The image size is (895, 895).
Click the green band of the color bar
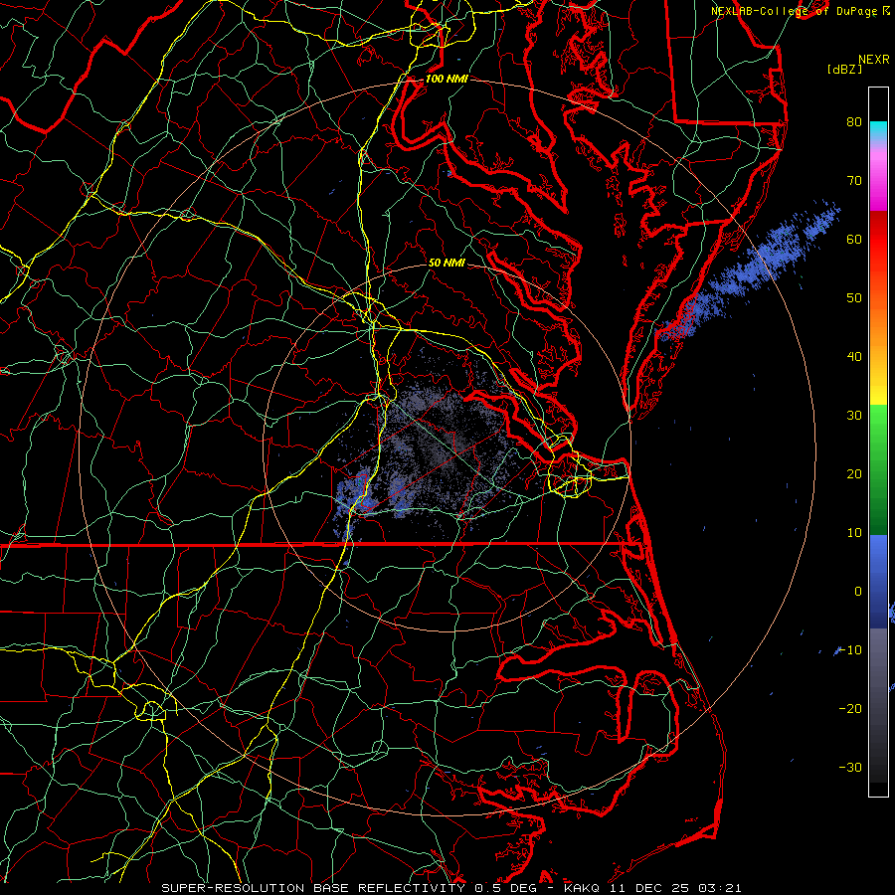(x=878, y=469)
